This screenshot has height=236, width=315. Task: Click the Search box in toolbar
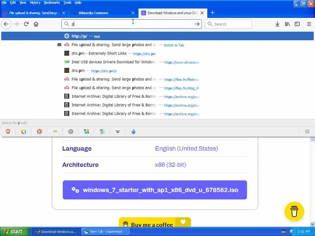[228, 24]
